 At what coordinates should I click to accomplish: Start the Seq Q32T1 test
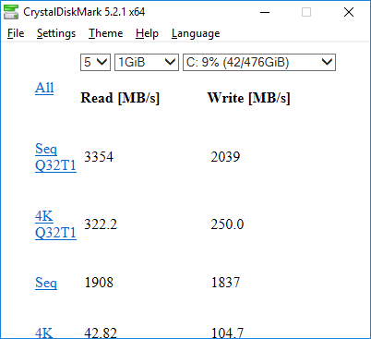pos(55,157)
